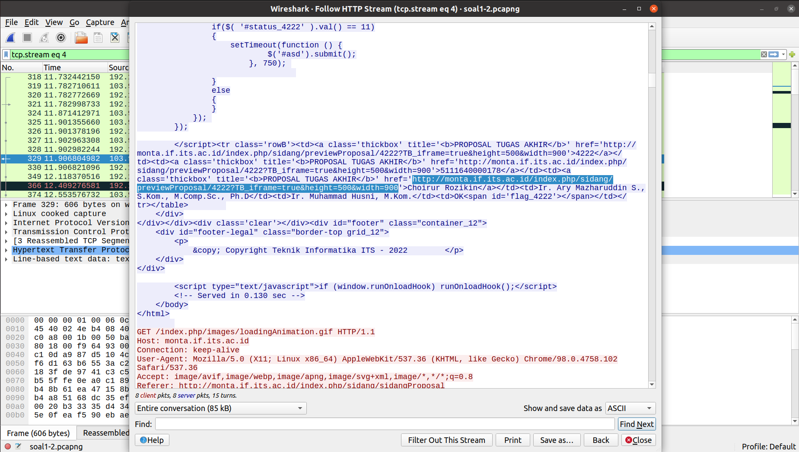
Task: Click the Back button
Action: [x=601, y=440]
